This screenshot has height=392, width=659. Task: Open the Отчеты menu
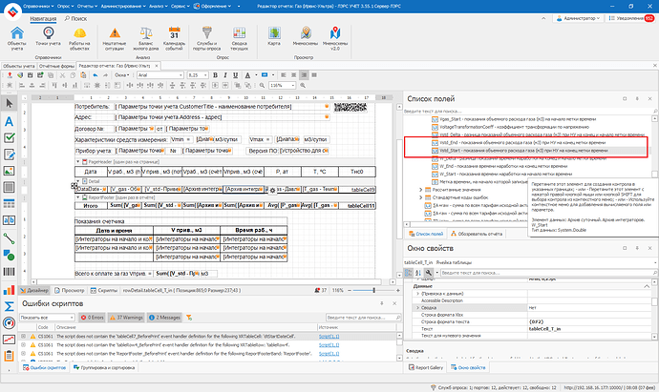coord(88,6)
